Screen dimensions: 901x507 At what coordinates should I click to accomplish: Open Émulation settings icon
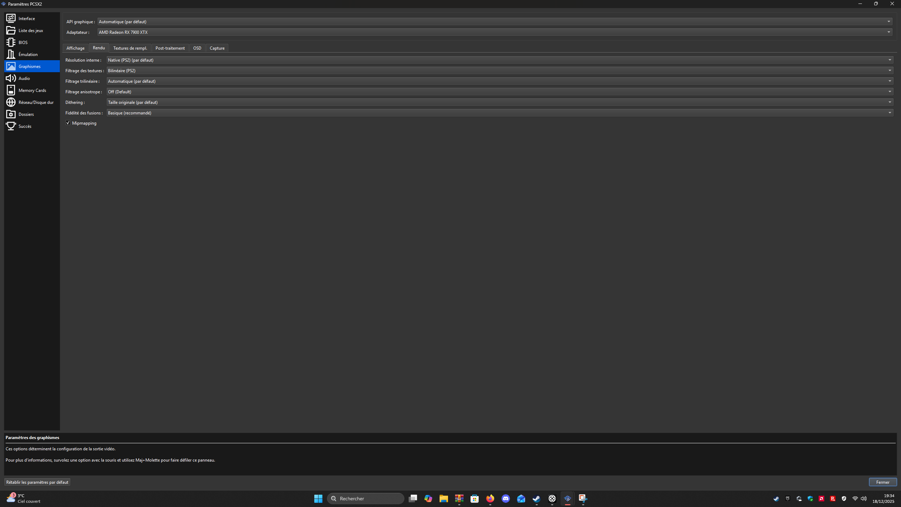click(11, 54)
